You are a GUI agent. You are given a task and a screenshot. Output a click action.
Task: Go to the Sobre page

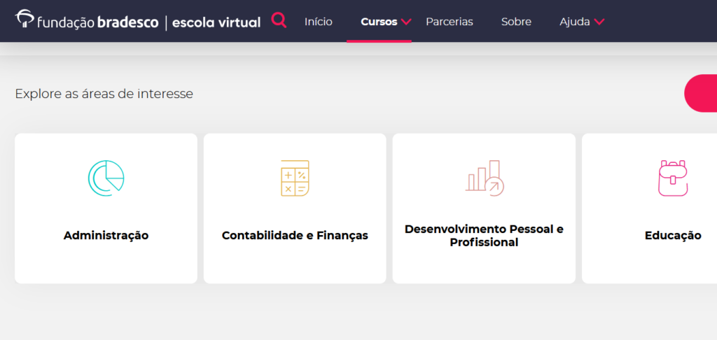[x=516, y=22]
